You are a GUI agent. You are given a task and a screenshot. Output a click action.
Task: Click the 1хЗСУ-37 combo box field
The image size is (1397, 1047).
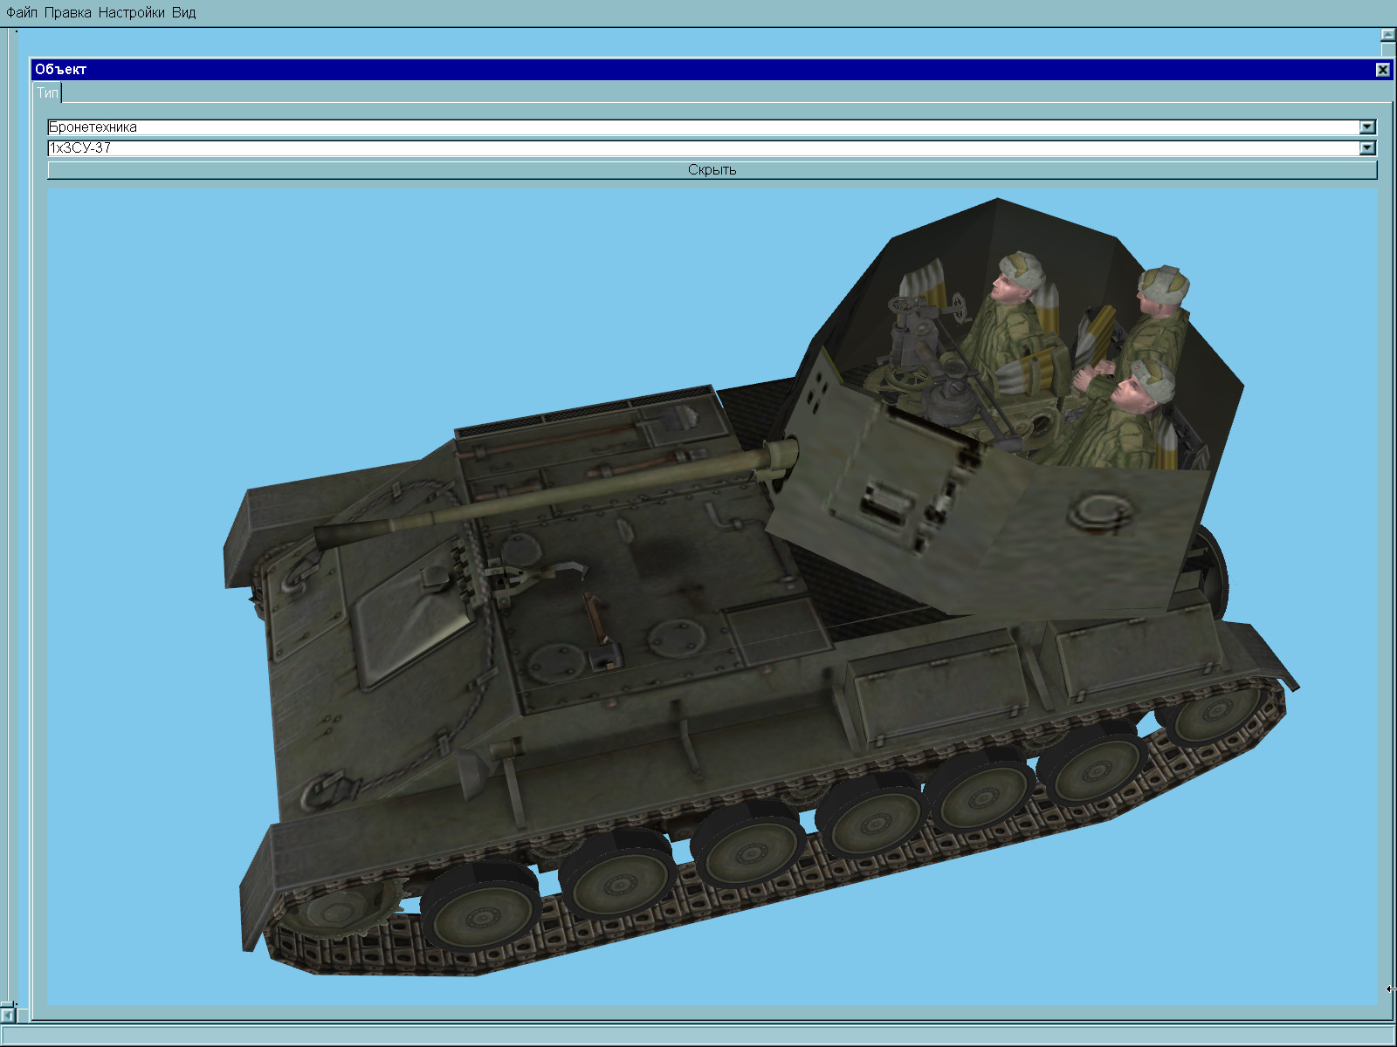pos(712,148)
